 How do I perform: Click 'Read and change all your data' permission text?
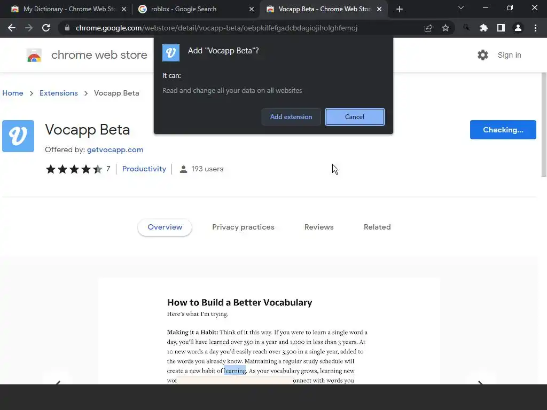point(232,91)
